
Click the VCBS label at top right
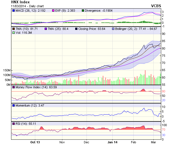[156, 6]
